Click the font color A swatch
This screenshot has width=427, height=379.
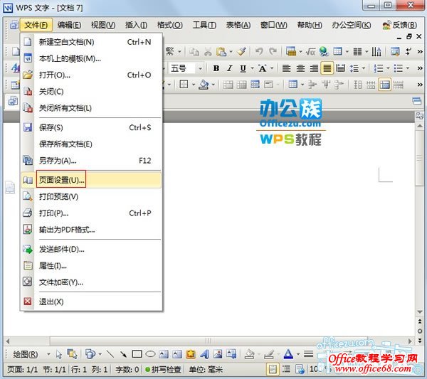tap(288, 353)
